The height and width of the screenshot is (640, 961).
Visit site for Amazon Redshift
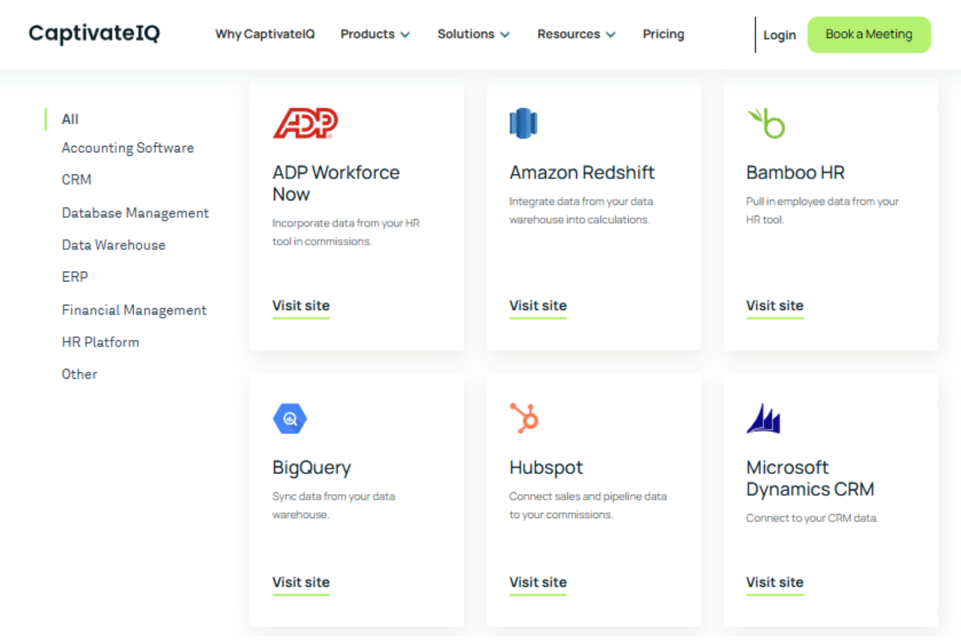click(x=538, y=306)
